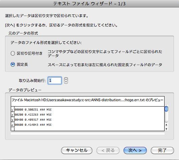Click the 取り込み開始行 input field
This screenshot has width=179, height=160.
click(55, 81)
